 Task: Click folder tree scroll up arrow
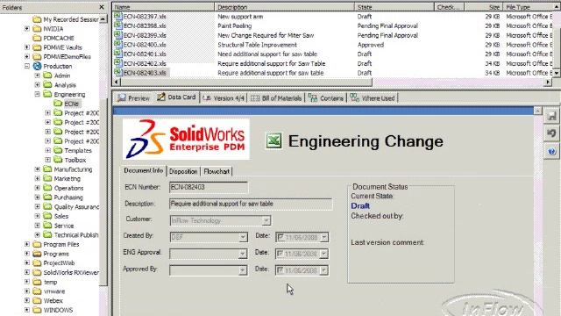pyautogui.click(x=103, y=18)
